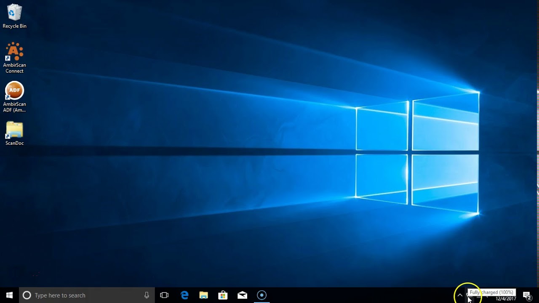The width and height of the screenshot is (539, 303).
Task: Open Task View from the taskbar
Action: coord(164,295)
